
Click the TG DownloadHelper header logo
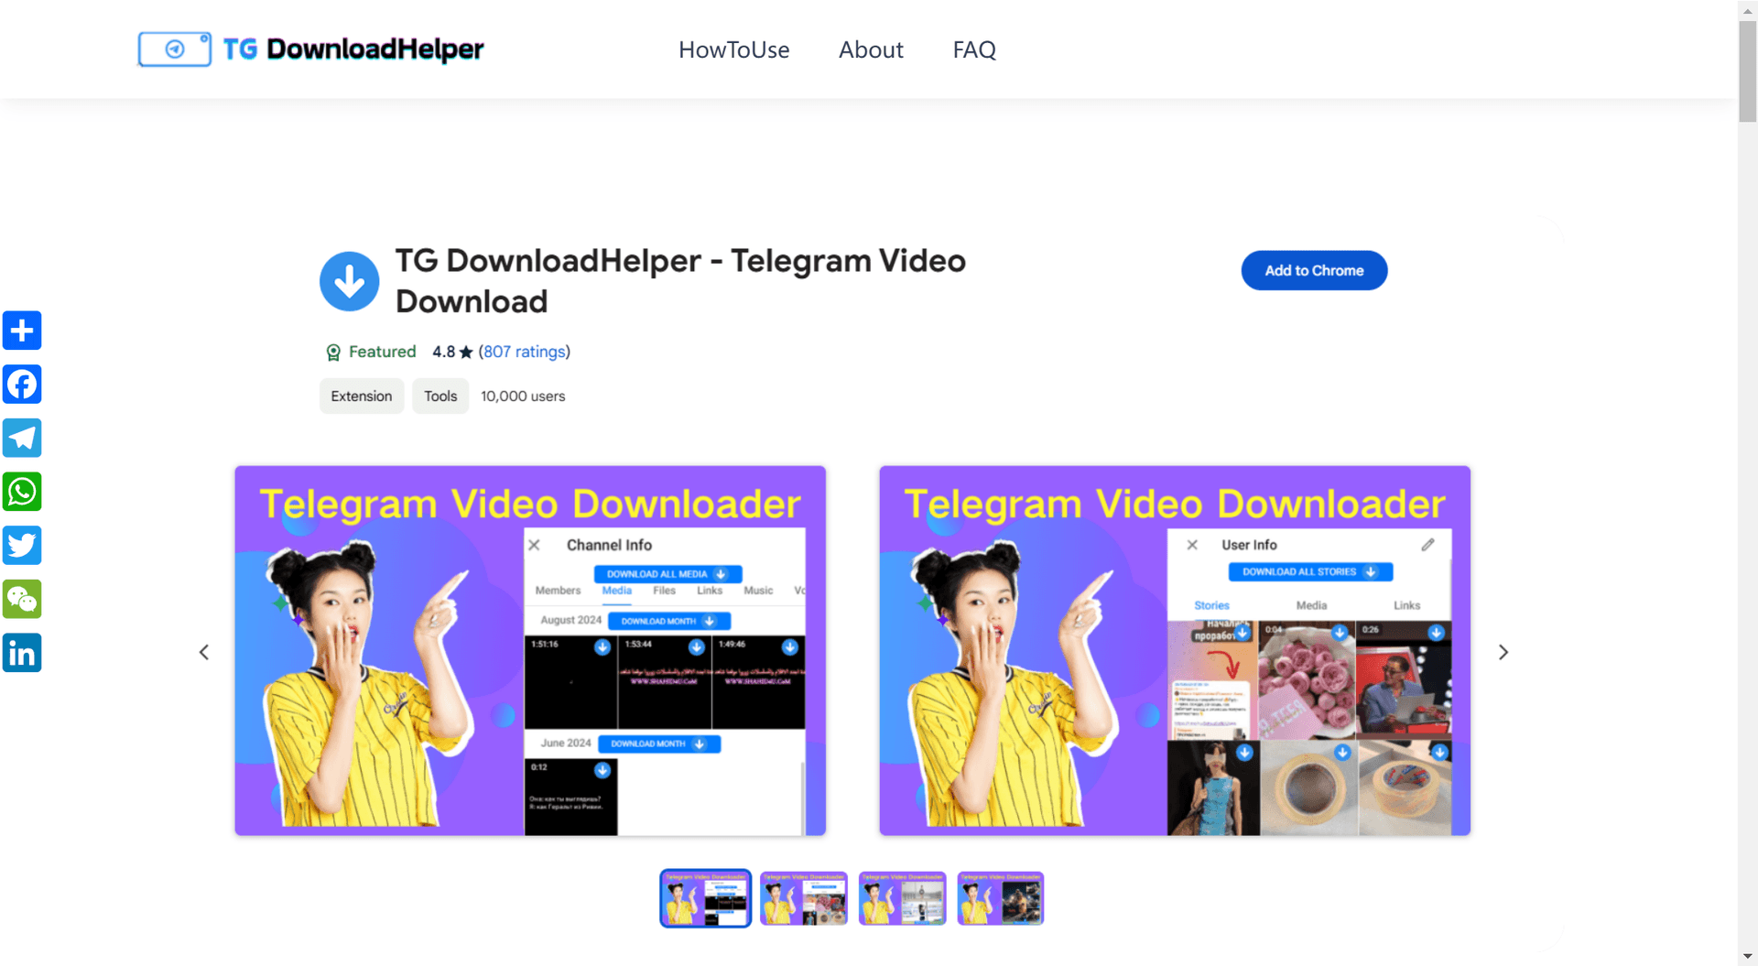[x=310, y=49]
